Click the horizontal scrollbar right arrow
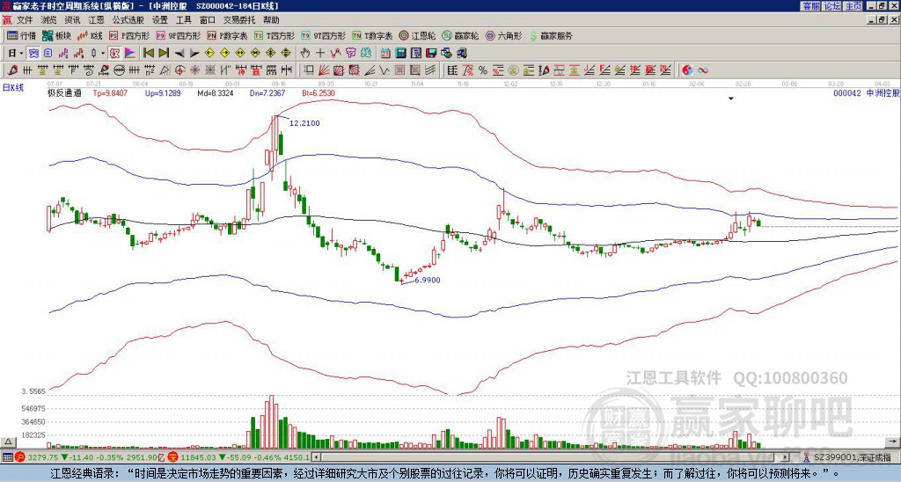The height and width of the screenshot is (482, 901). 786,457
